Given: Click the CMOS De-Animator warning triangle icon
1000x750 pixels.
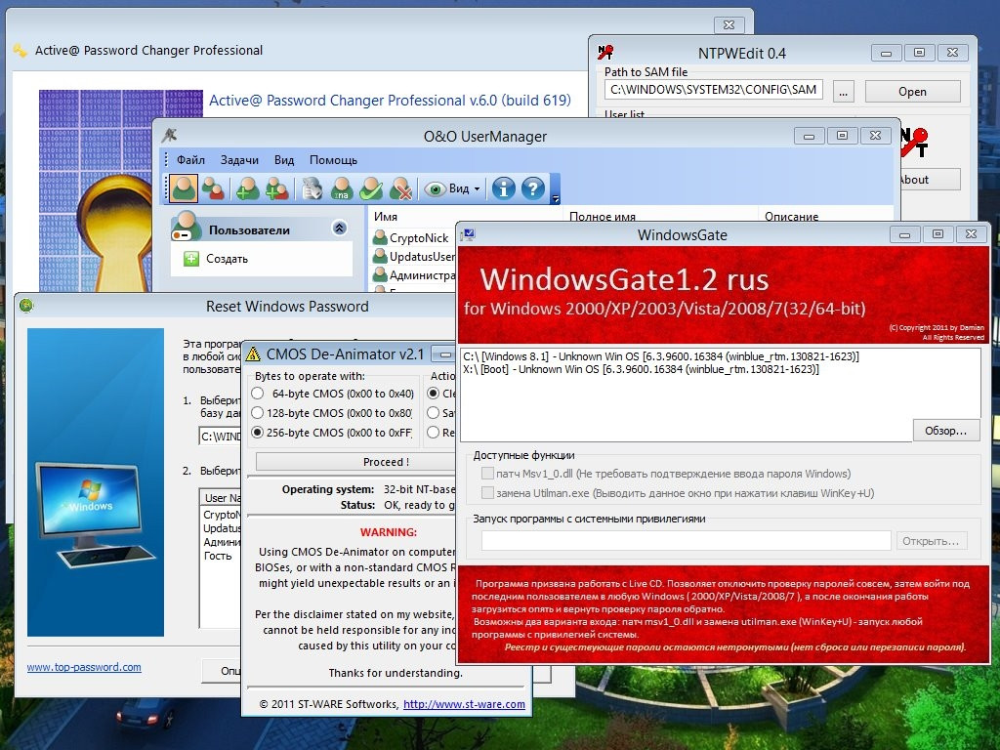Looking at the screenshot, I should [x=253, y=354].
